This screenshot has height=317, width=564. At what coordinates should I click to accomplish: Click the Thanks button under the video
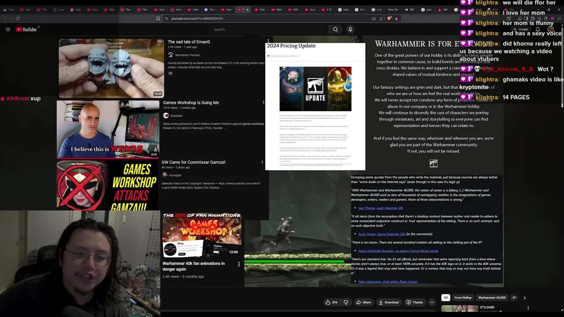pyautogui.click(x=414, y=302)
